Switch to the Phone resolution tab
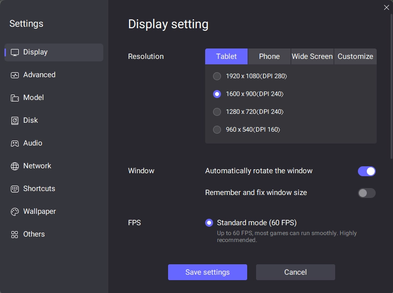The image size is (393, 293). coord(269,56)
